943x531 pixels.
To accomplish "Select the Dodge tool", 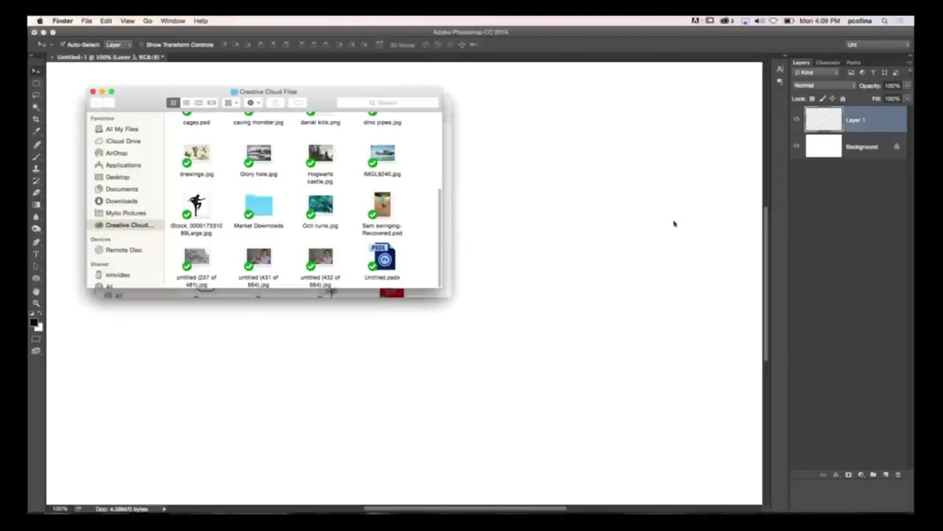I will (36, 229).
